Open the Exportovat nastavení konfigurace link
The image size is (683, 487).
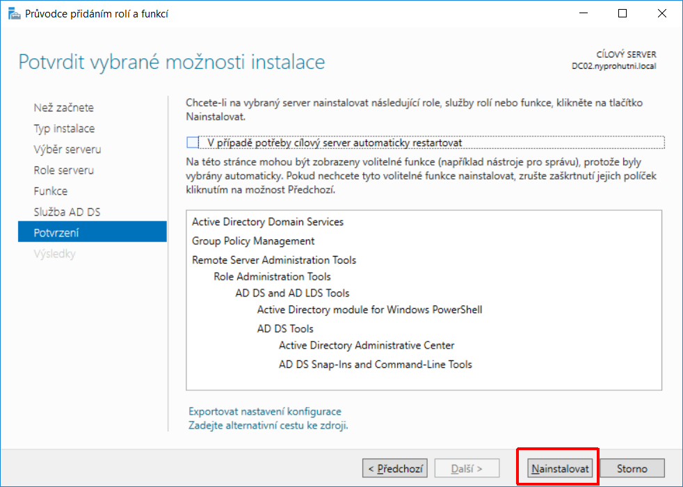265,412
